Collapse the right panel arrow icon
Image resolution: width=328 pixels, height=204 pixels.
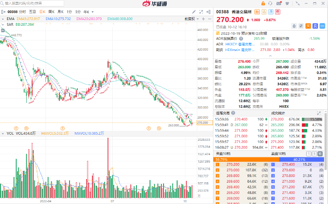[208, 12]
